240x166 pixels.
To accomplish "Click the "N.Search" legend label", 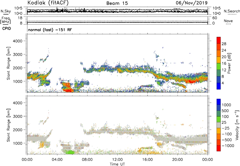I will pos(232,11).
